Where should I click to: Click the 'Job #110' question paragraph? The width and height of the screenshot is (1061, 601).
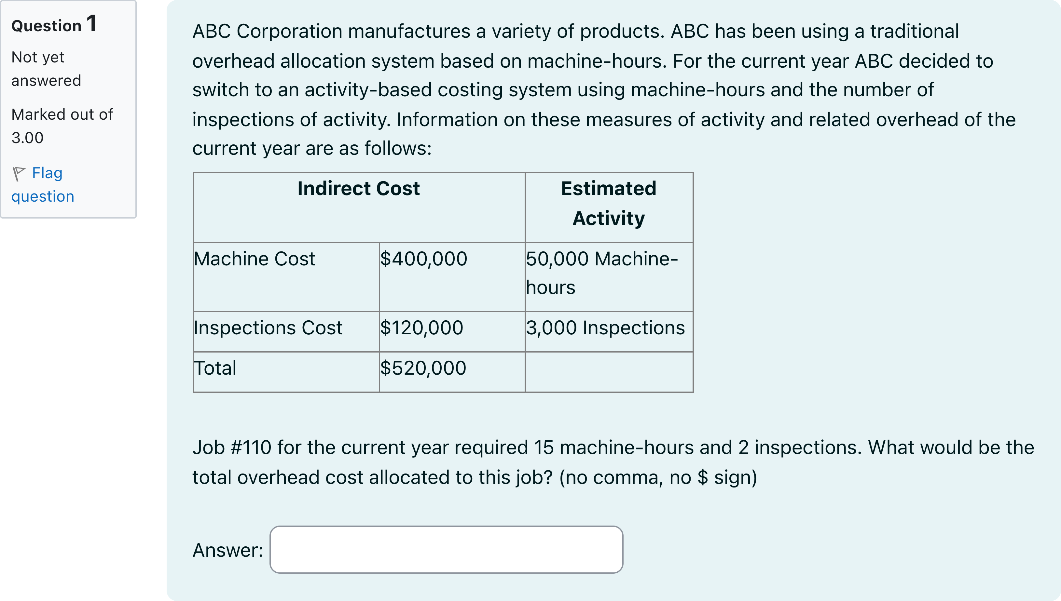[x=613, y=462]
